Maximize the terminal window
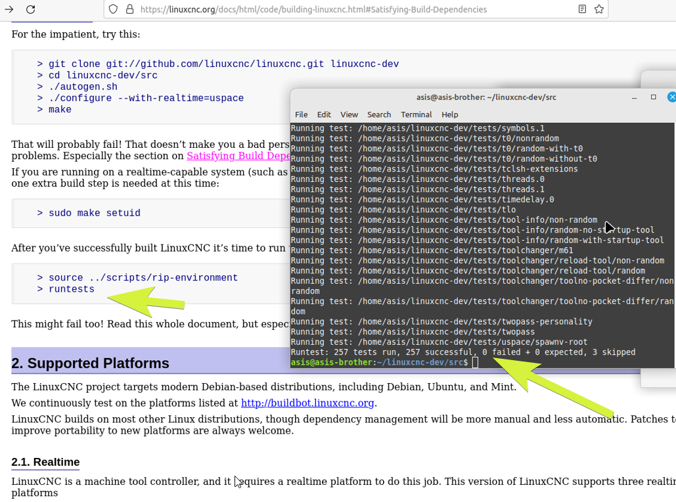Image resolution: width=676 pixels, height=502 pixels. 654,97
